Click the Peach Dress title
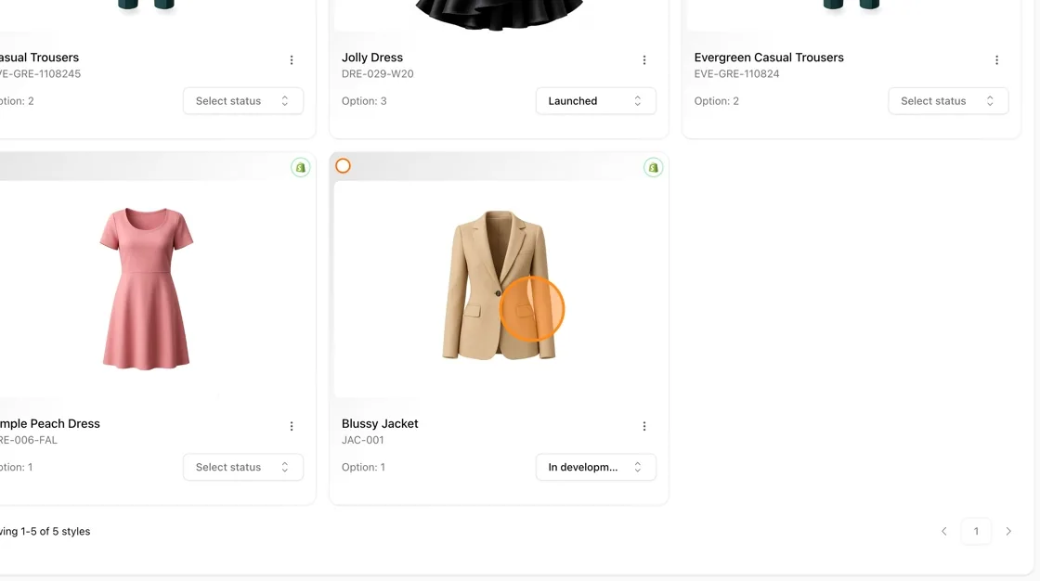This screenshot has width=1040, height=581. pyautogui.click(x=50, y=424)
